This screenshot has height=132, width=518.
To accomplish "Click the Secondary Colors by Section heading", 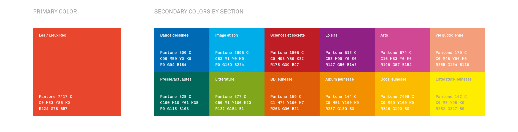I will click(x=199, y=12).
